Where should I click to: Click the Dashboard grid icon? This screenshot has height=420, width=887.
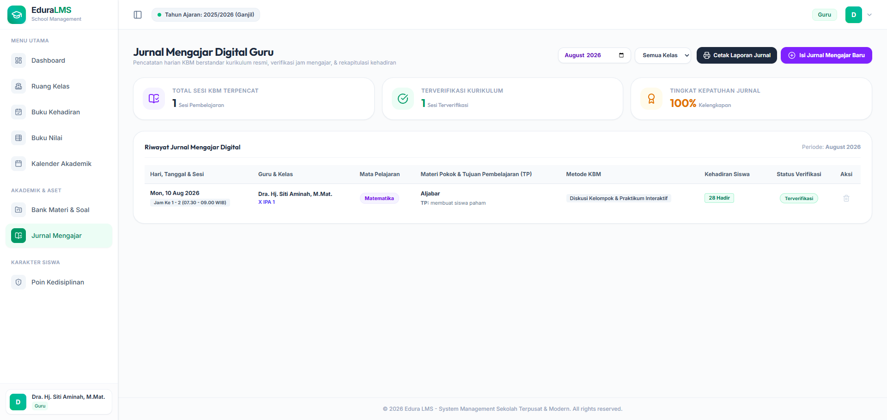18,60
